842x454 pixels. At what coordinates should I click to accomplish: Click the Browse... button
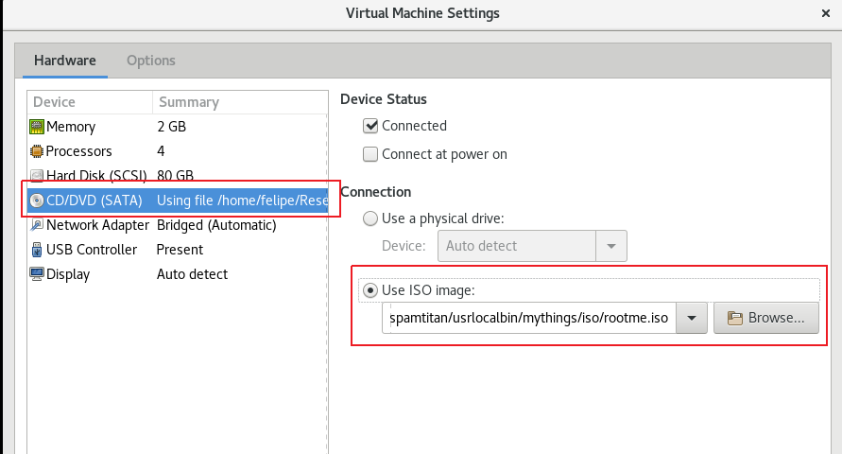pyautogui.click(x=765, y=319)
